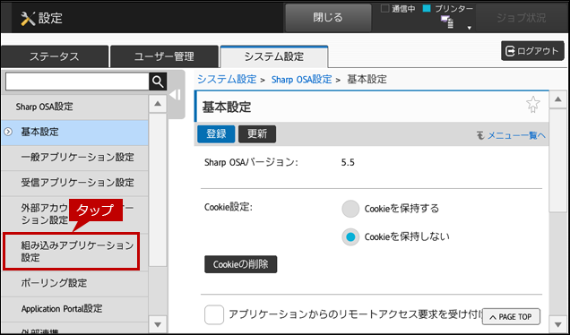Click the 基本設定 heading in the content panel
The width and height of the screenshot is (570, 335).
click(x=227, y=107)
